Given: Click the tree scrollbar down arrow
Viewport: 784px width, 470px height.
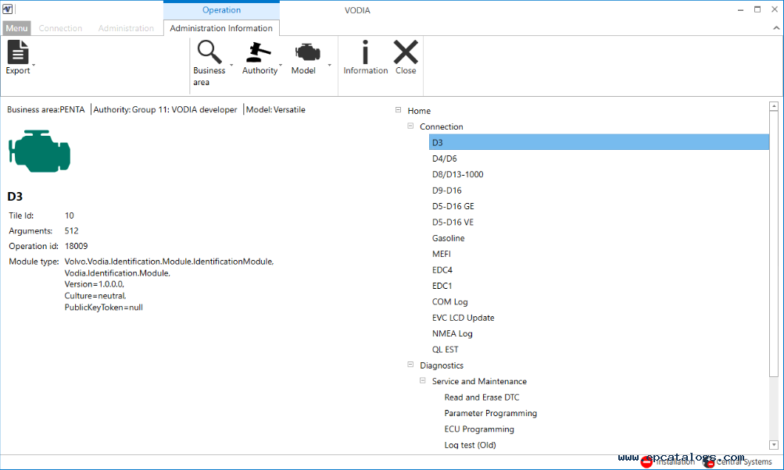Looking at the screenshot, I should tap(774, 444).
